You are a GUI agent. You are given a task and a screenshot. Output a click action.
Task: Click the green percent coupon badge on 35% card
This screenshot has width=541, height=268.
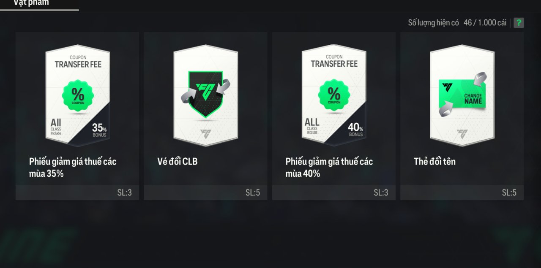pyautogui.click(x=78, y=95)
